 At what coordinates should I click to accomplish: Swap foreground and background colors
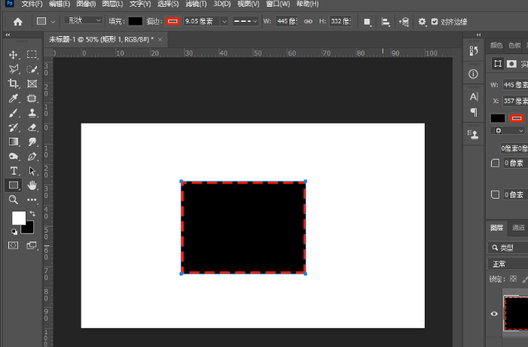[x=32, y=214]
